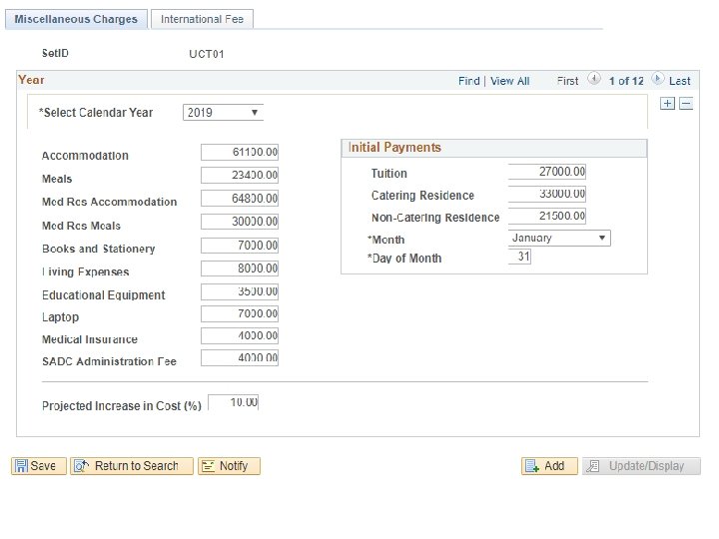Click the delete row minus icon
Image resolution: width=719 pixels, height=539 pixels.
click(685, 104)
